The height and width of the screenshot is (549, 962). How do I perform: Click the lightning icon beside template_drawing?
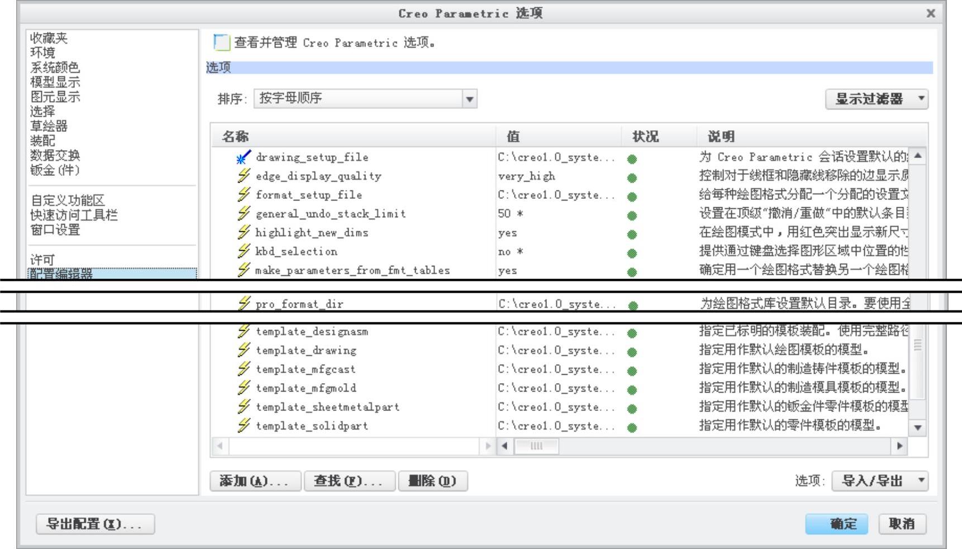click(244, 350)
